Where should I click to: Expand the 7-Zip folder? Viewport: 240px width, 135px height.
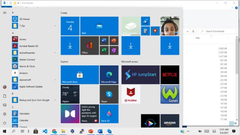(55, 26)
